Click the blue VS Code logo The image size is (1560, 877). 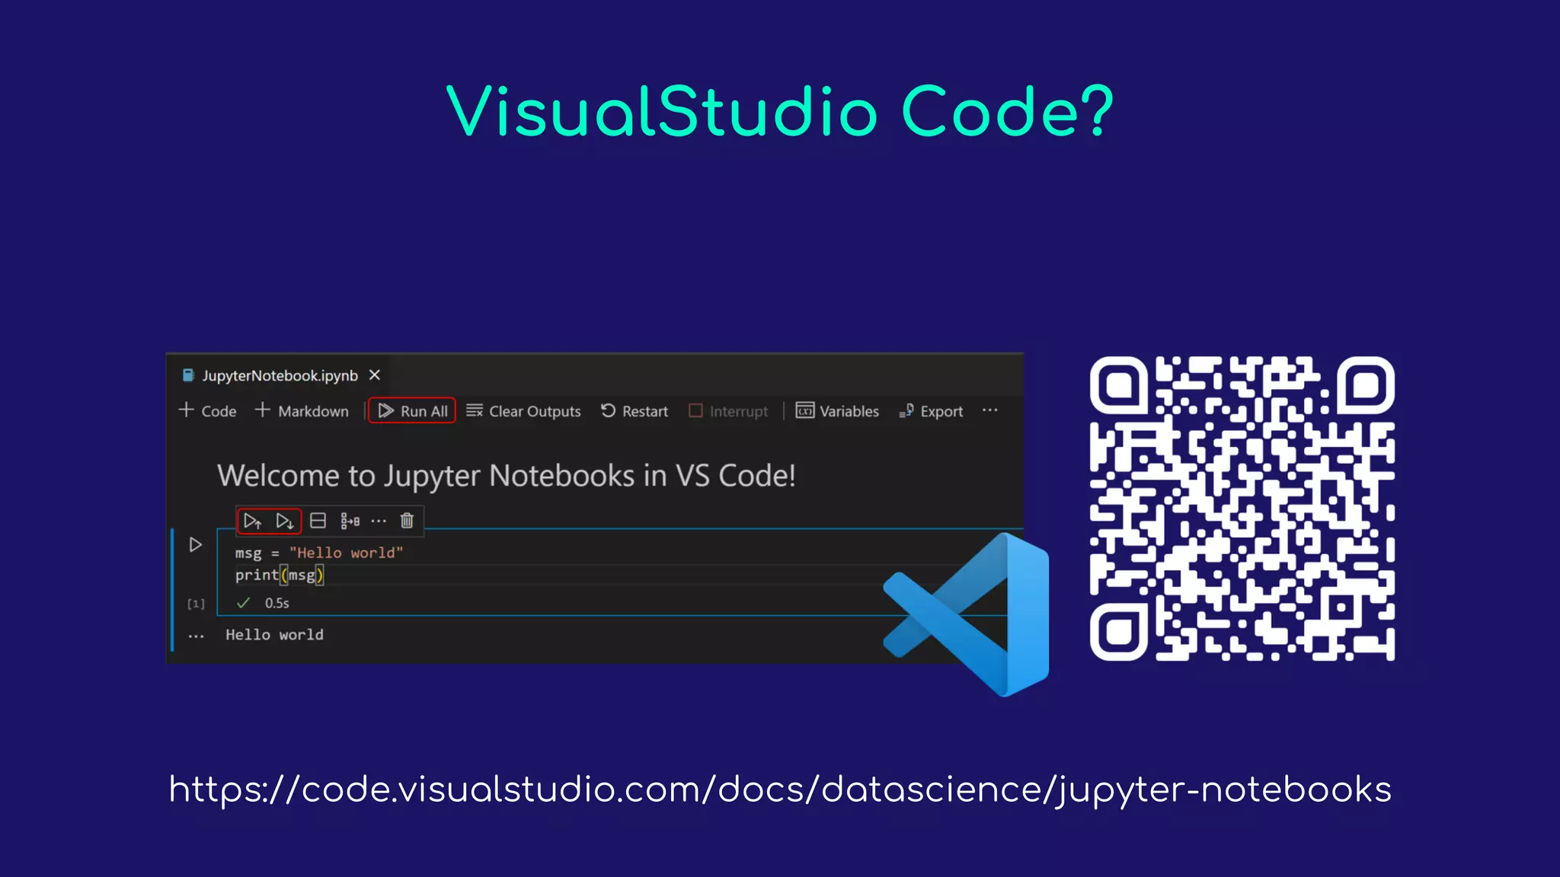[966, 614]
